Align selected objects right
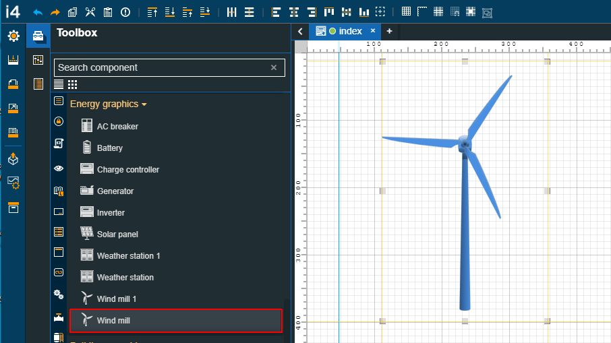Viewport: 611px width, 343px height. (312, 12)
